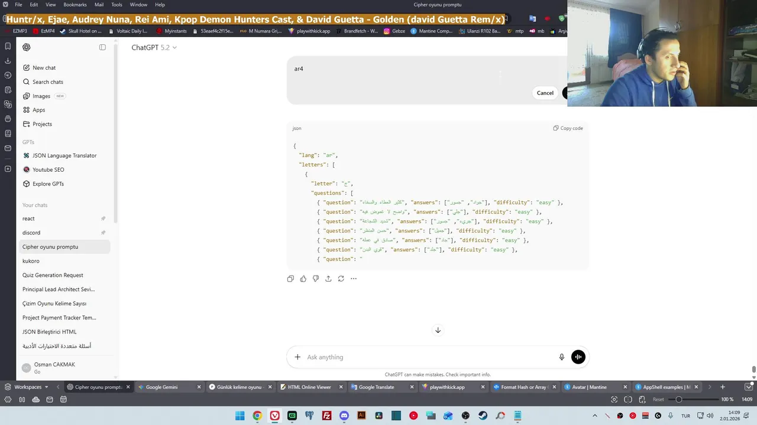Image resolution: width=757 pixels, height=425 pixels.
Task: Open the File menu
Action: click(18, 5)
